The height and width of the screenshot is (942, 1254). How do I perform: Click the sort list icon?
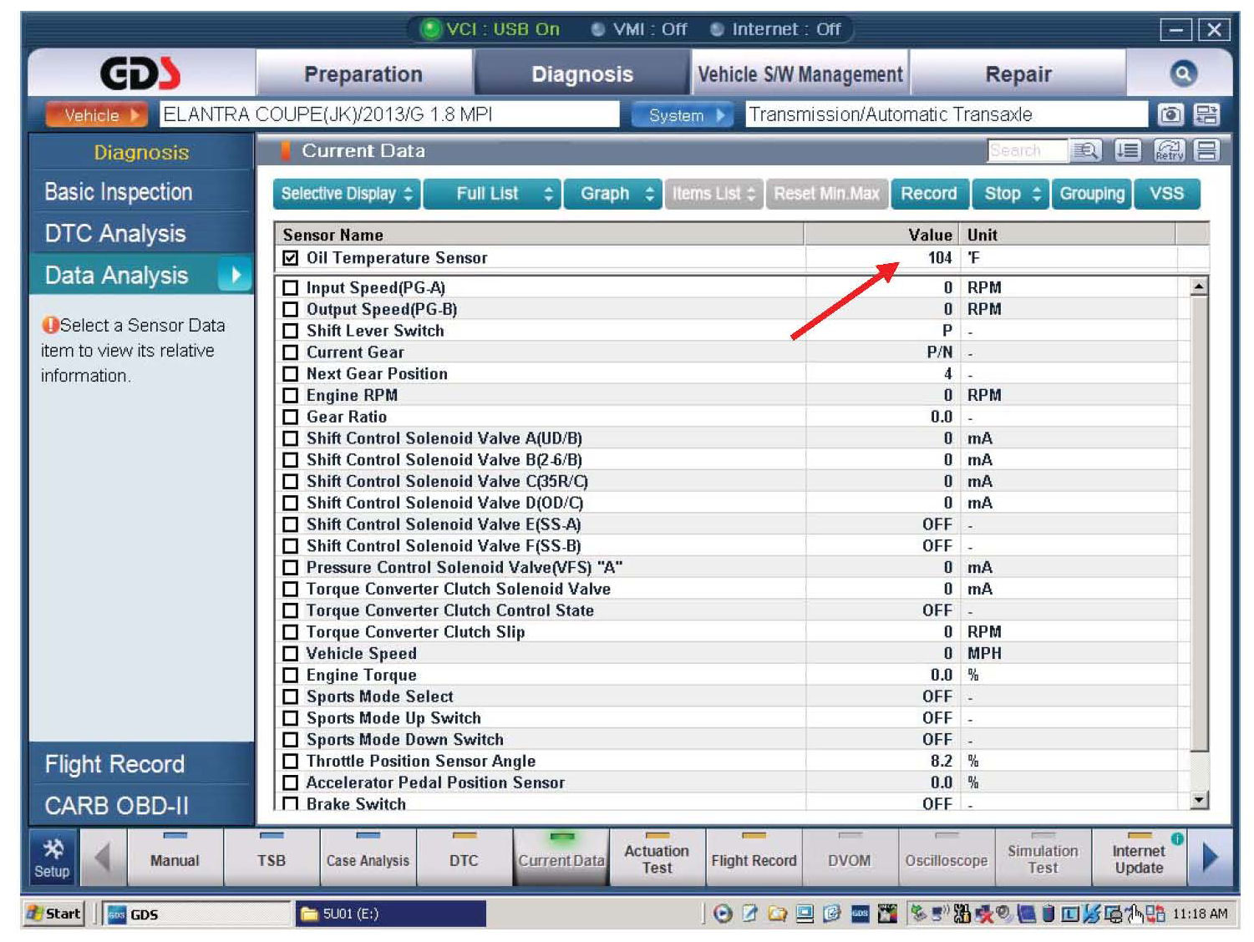coord(1128,150)
